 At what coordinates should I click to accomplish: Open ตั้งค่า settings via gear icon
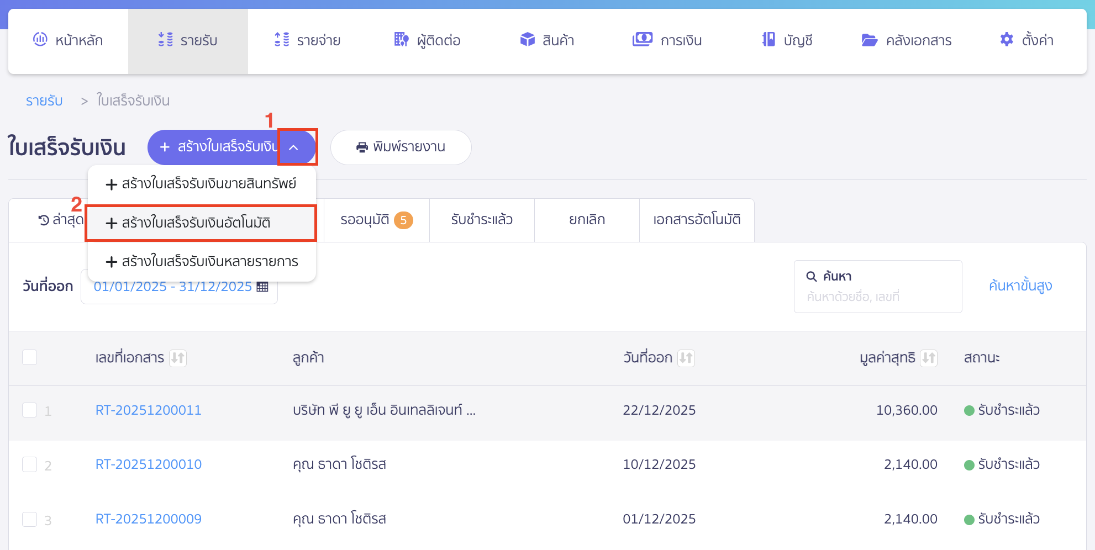(1026, 40)
